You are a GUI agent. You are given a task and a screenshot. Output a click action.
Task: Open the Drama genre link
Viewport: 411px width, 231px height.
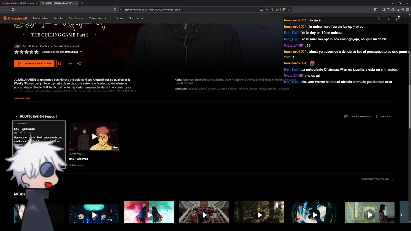[x=48, y=46]
